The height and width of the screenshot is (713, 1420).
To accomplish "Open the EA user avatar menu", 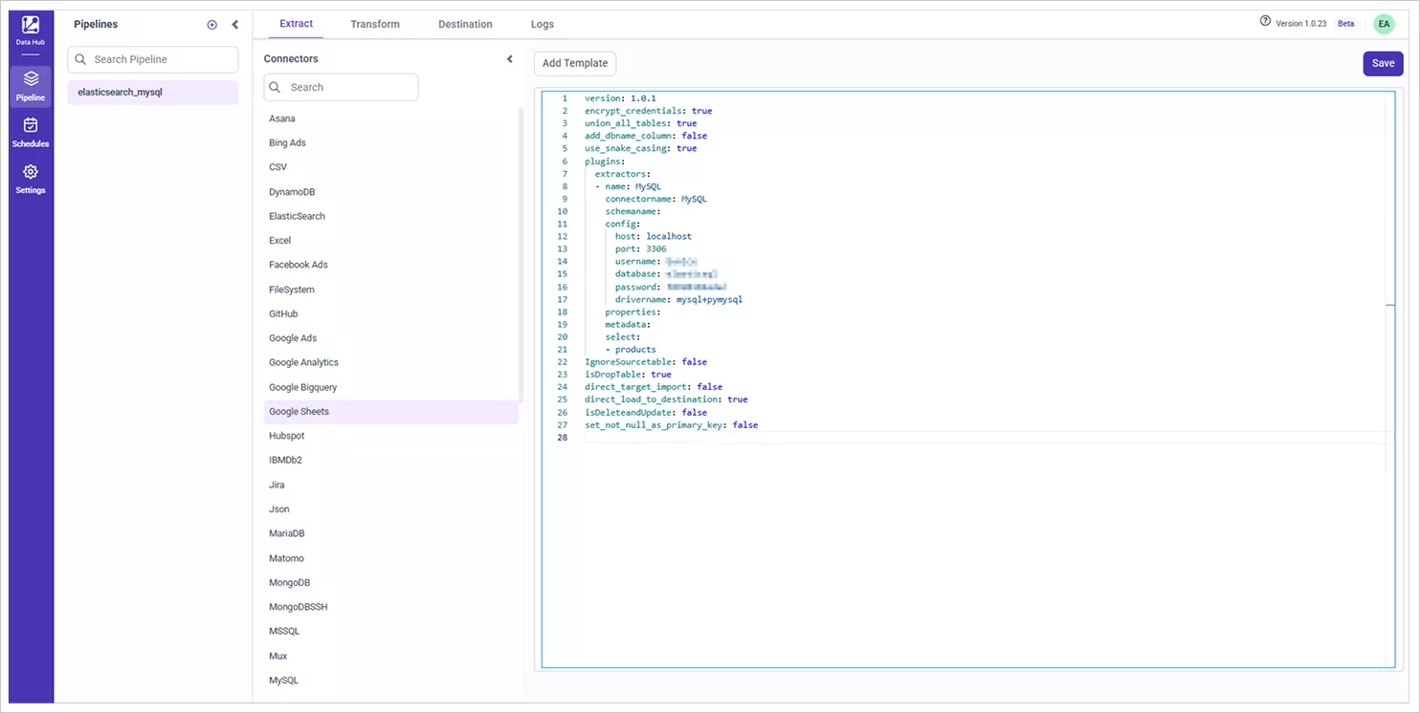I will (x=1384, y=24).
